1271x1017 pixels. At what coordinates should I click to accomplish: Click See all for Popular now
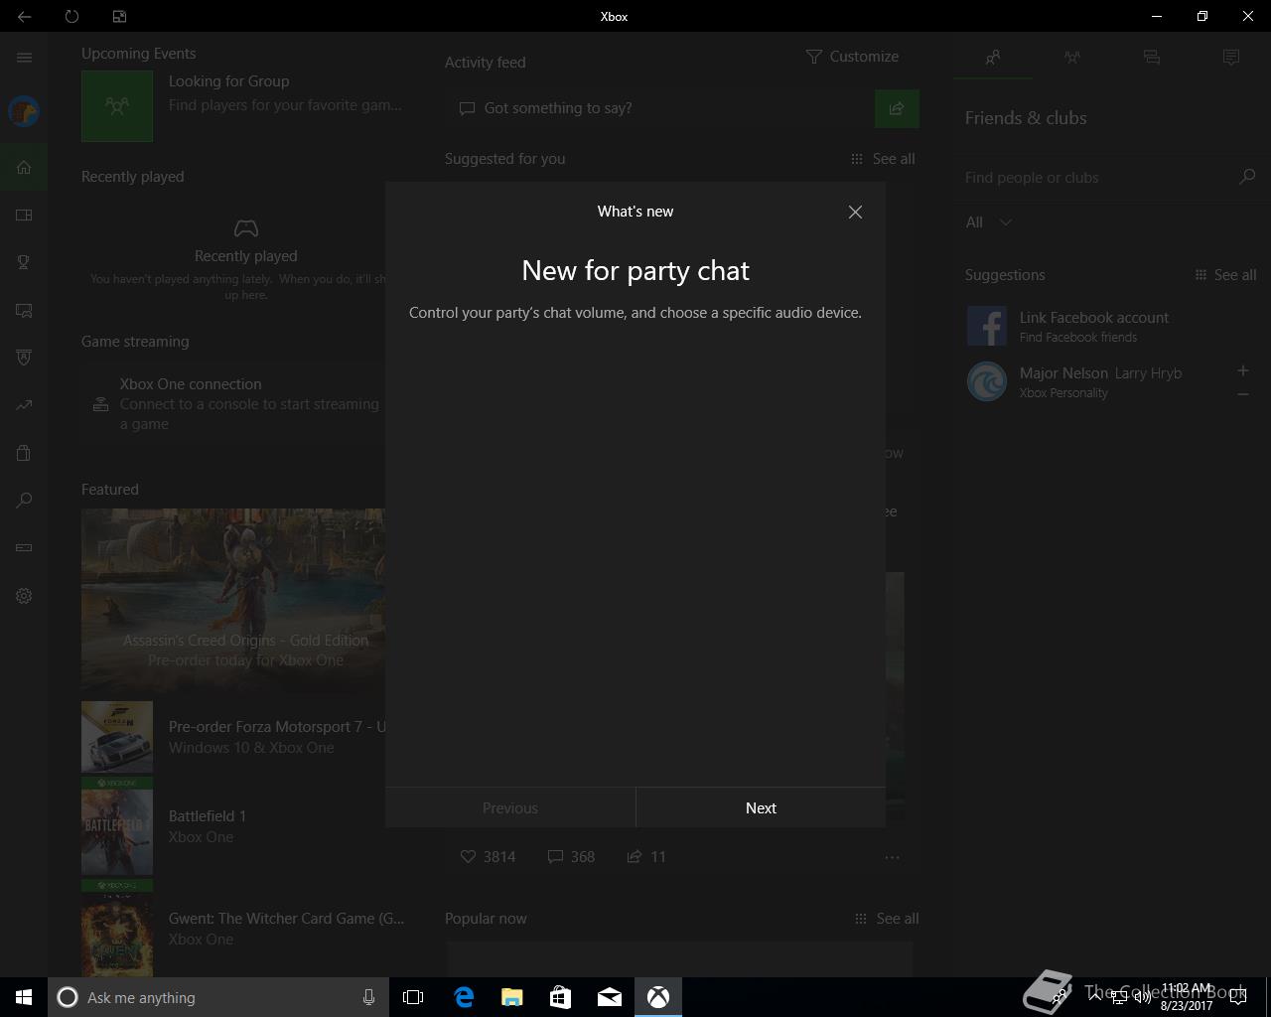pos(887,919)
